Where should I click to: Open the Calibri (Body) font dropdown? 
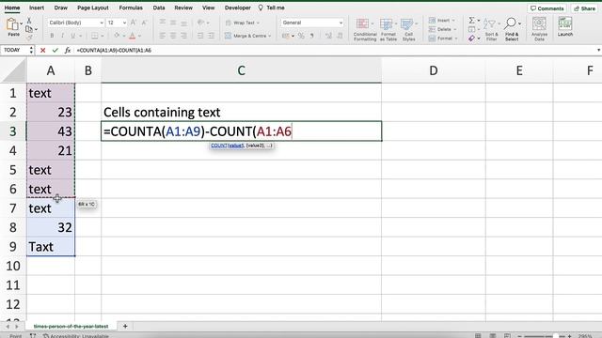[102, 23]
